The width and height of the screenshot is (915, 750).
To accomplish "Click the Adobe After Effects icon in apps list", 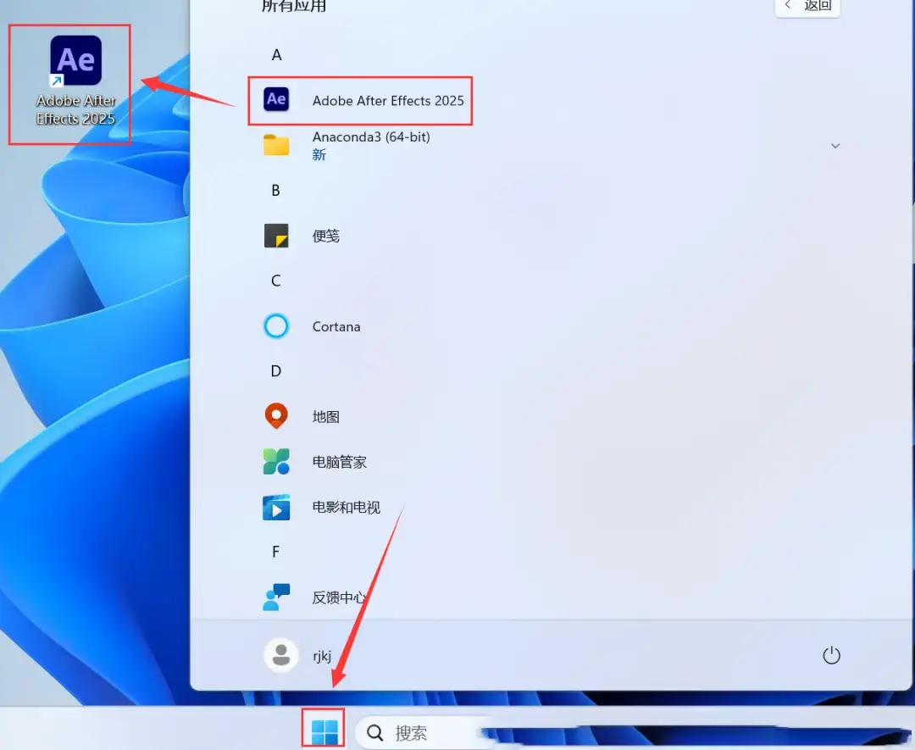I will [x=275, y=99].
